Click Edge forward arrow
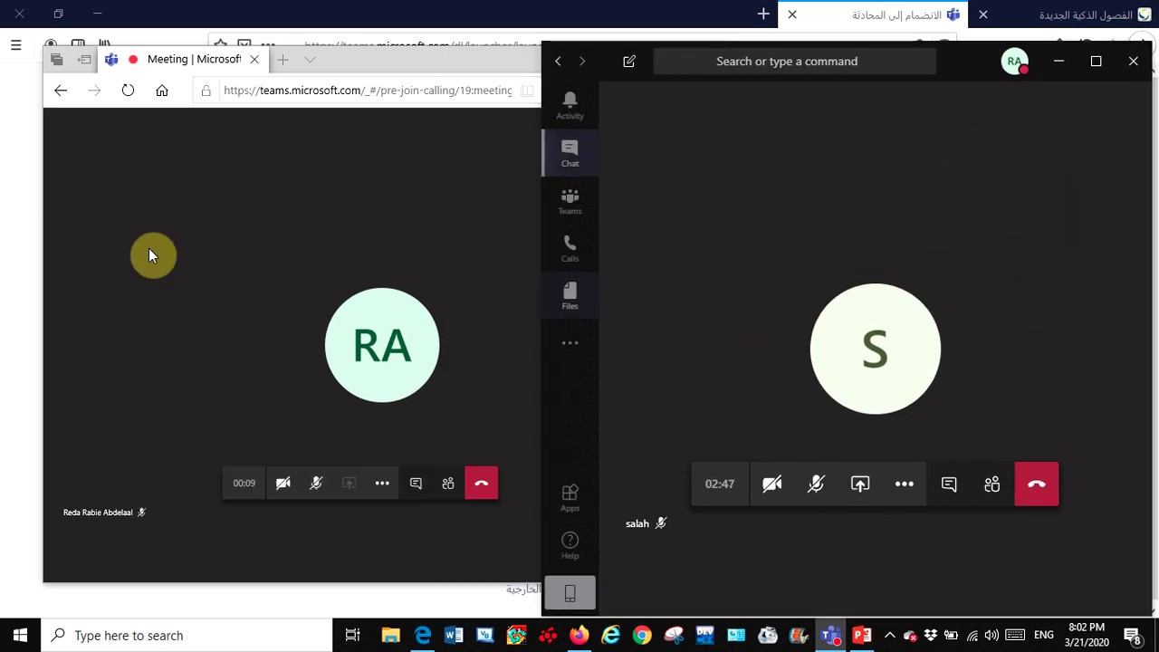The height and width of the screenshot is (652, 1159). [94, 91]
